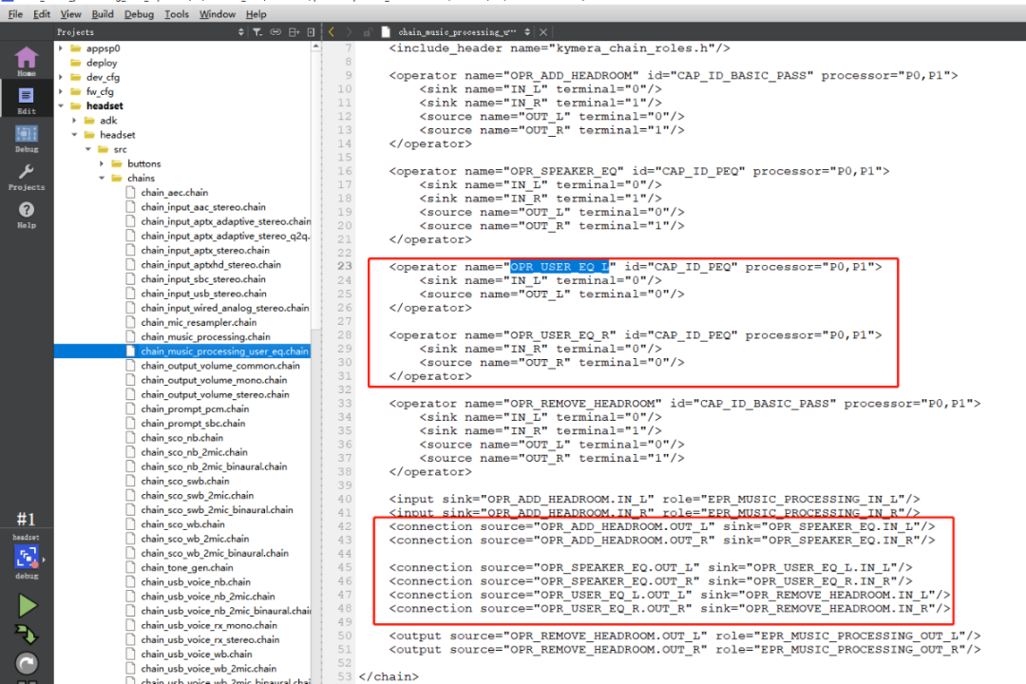Viewport: 1026px width, 684px height.
Task: Open chain_input_sbc_stereo.chain file
Action: click(x=203, y=279)
